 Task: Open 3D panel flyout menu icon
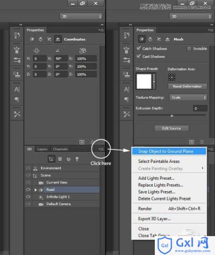point(101,149)
